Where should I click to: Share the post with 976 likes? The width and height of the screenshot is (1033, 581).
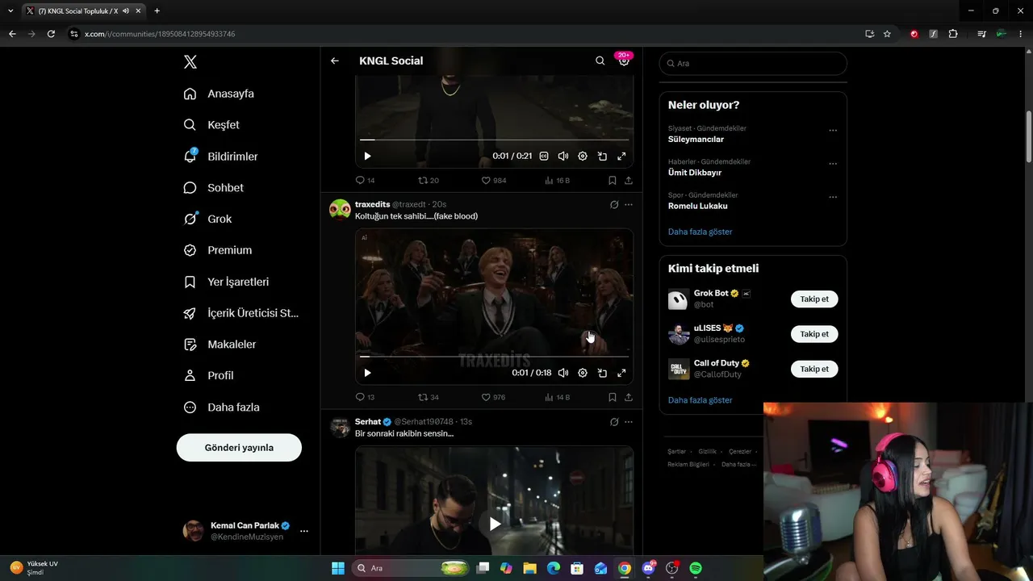[x=629, y=397]
